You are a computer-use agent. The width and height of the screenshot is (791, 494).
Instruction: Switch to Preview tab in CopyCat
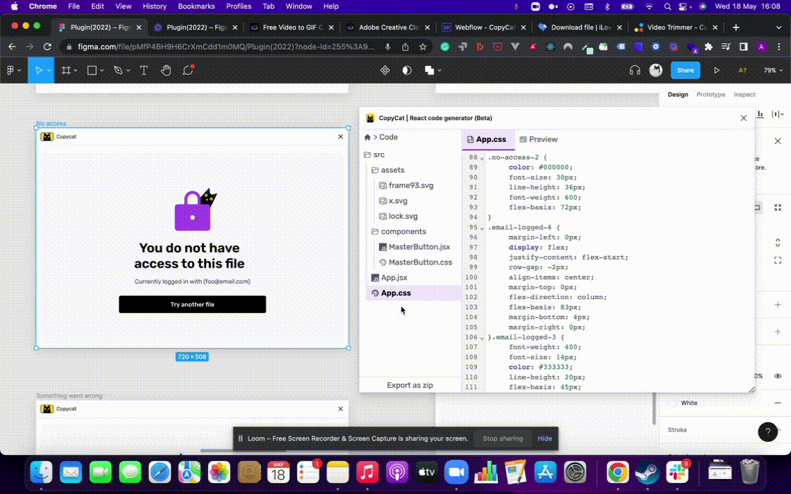[538, 139]
